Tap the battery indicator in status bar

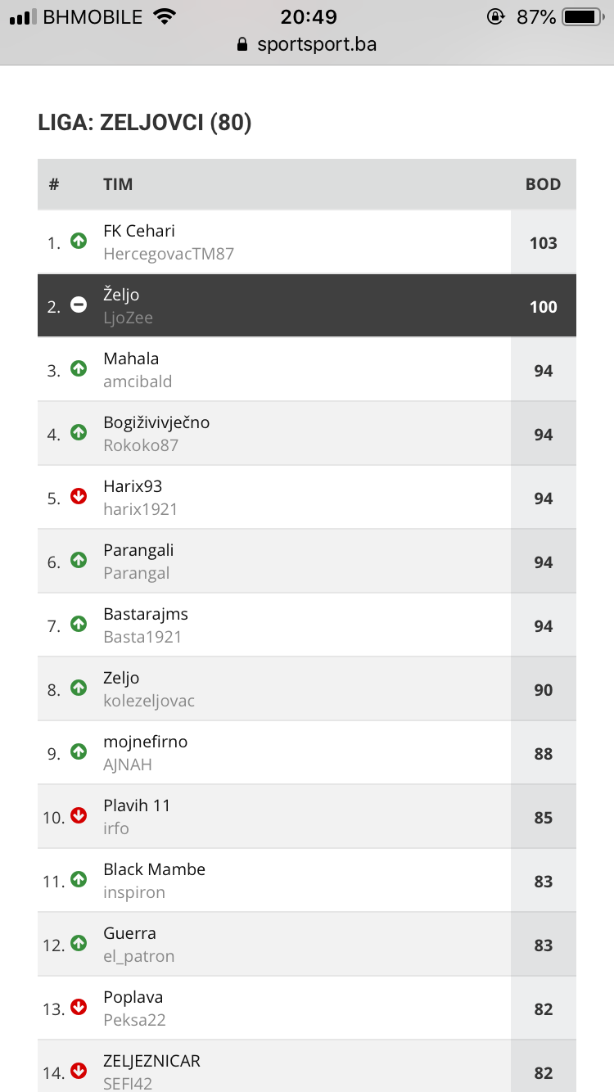click(x=583, y=16)
